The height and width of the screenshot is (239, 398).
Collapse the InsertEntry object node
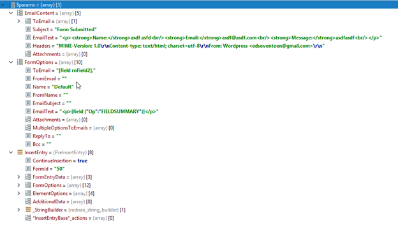11,152
